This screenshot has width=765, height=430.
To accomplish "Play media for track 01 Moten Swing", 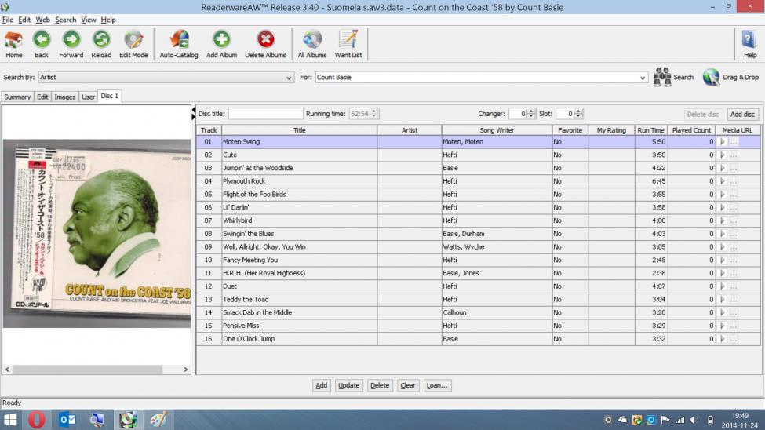I will 723,142.
